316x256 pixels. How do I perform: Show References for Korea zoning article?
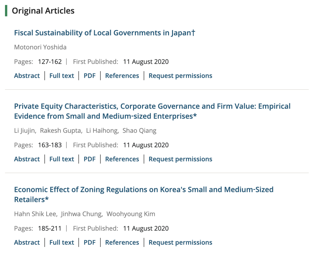[122, 243]
